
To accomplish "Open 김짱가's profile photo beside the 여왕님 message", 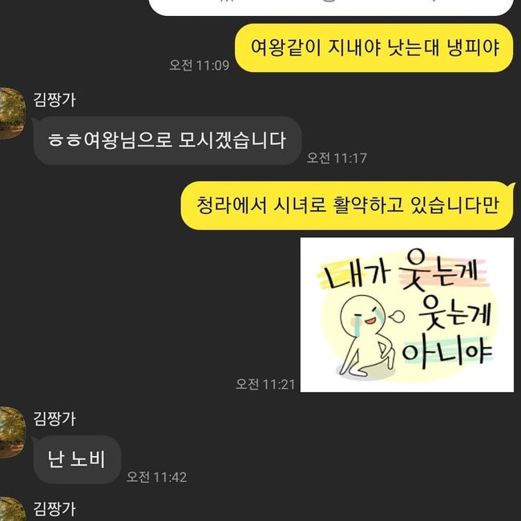I will coord(12,113).
